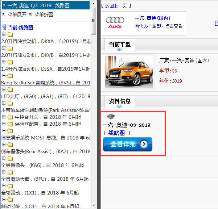Image resolution: width=218 pixels, height=209 pixels.
Task: Click folder icon above 制动系统 entry
Action: point(10,200)
